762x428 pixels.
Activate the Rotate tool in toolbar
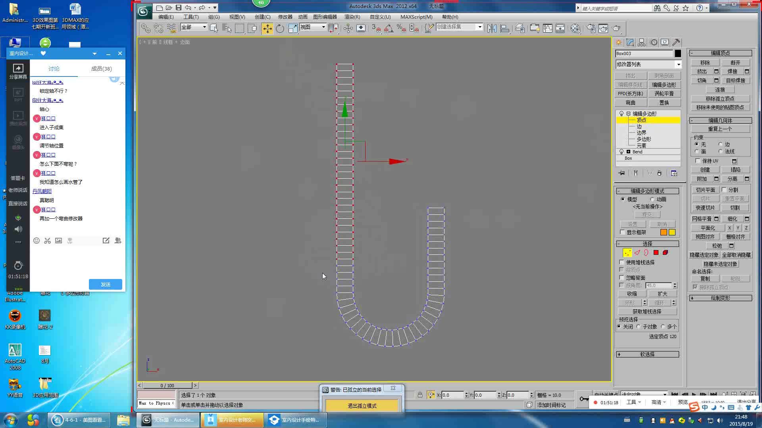pos(280,28)
